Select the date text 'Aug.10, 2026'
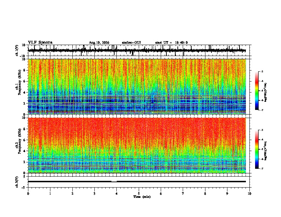281x217 pixels. tap(99, 43)
